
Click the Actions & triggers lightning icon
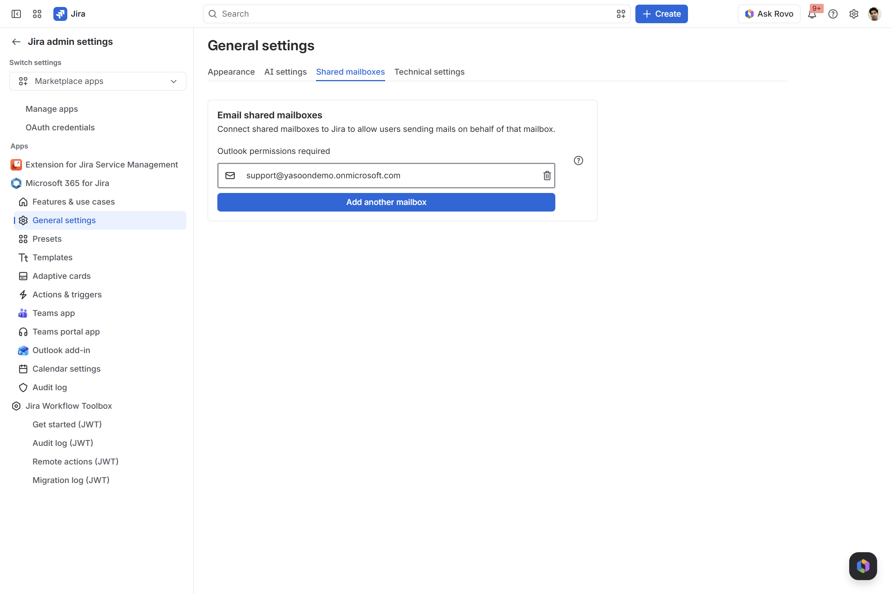click(x=23, y=295)
